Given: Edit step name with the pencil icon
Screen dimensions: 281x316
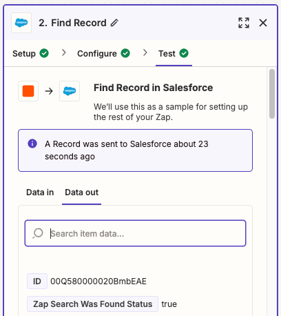Looking at the screenshot, I should click(x=114, y=23).
